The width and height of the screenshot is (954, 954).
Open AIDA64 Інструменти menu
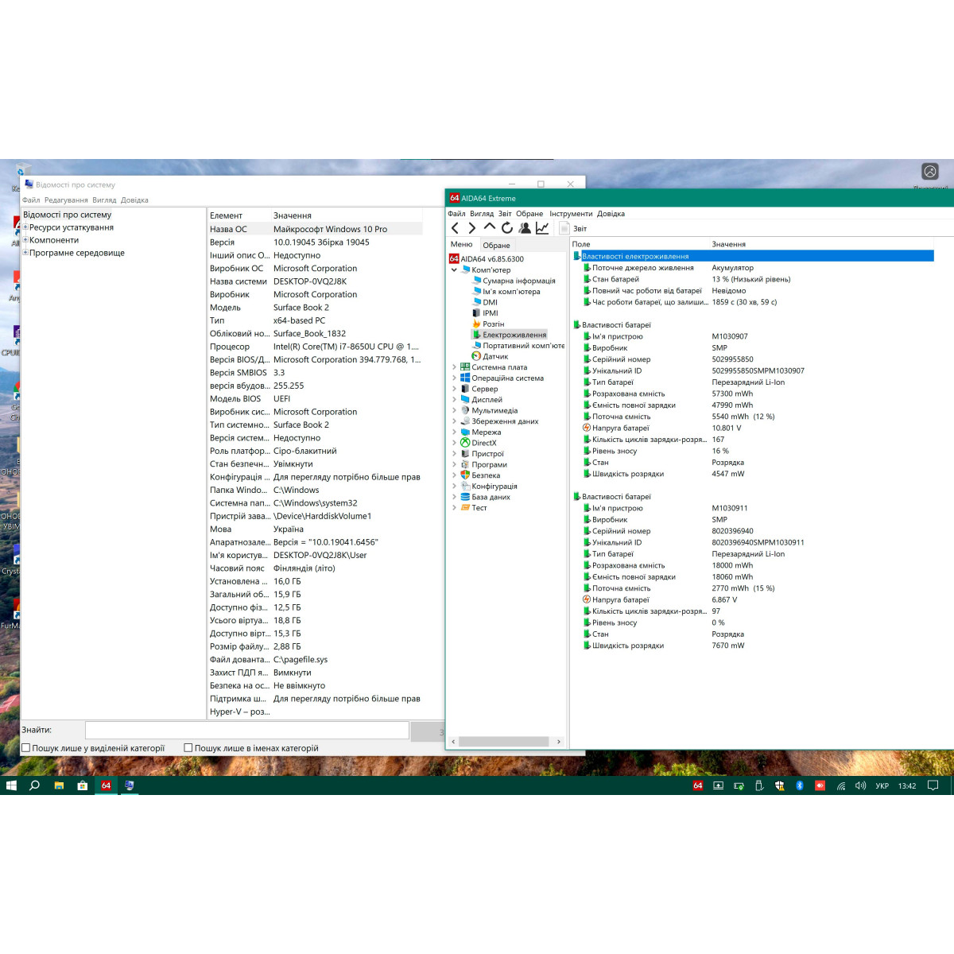[571, 214]
